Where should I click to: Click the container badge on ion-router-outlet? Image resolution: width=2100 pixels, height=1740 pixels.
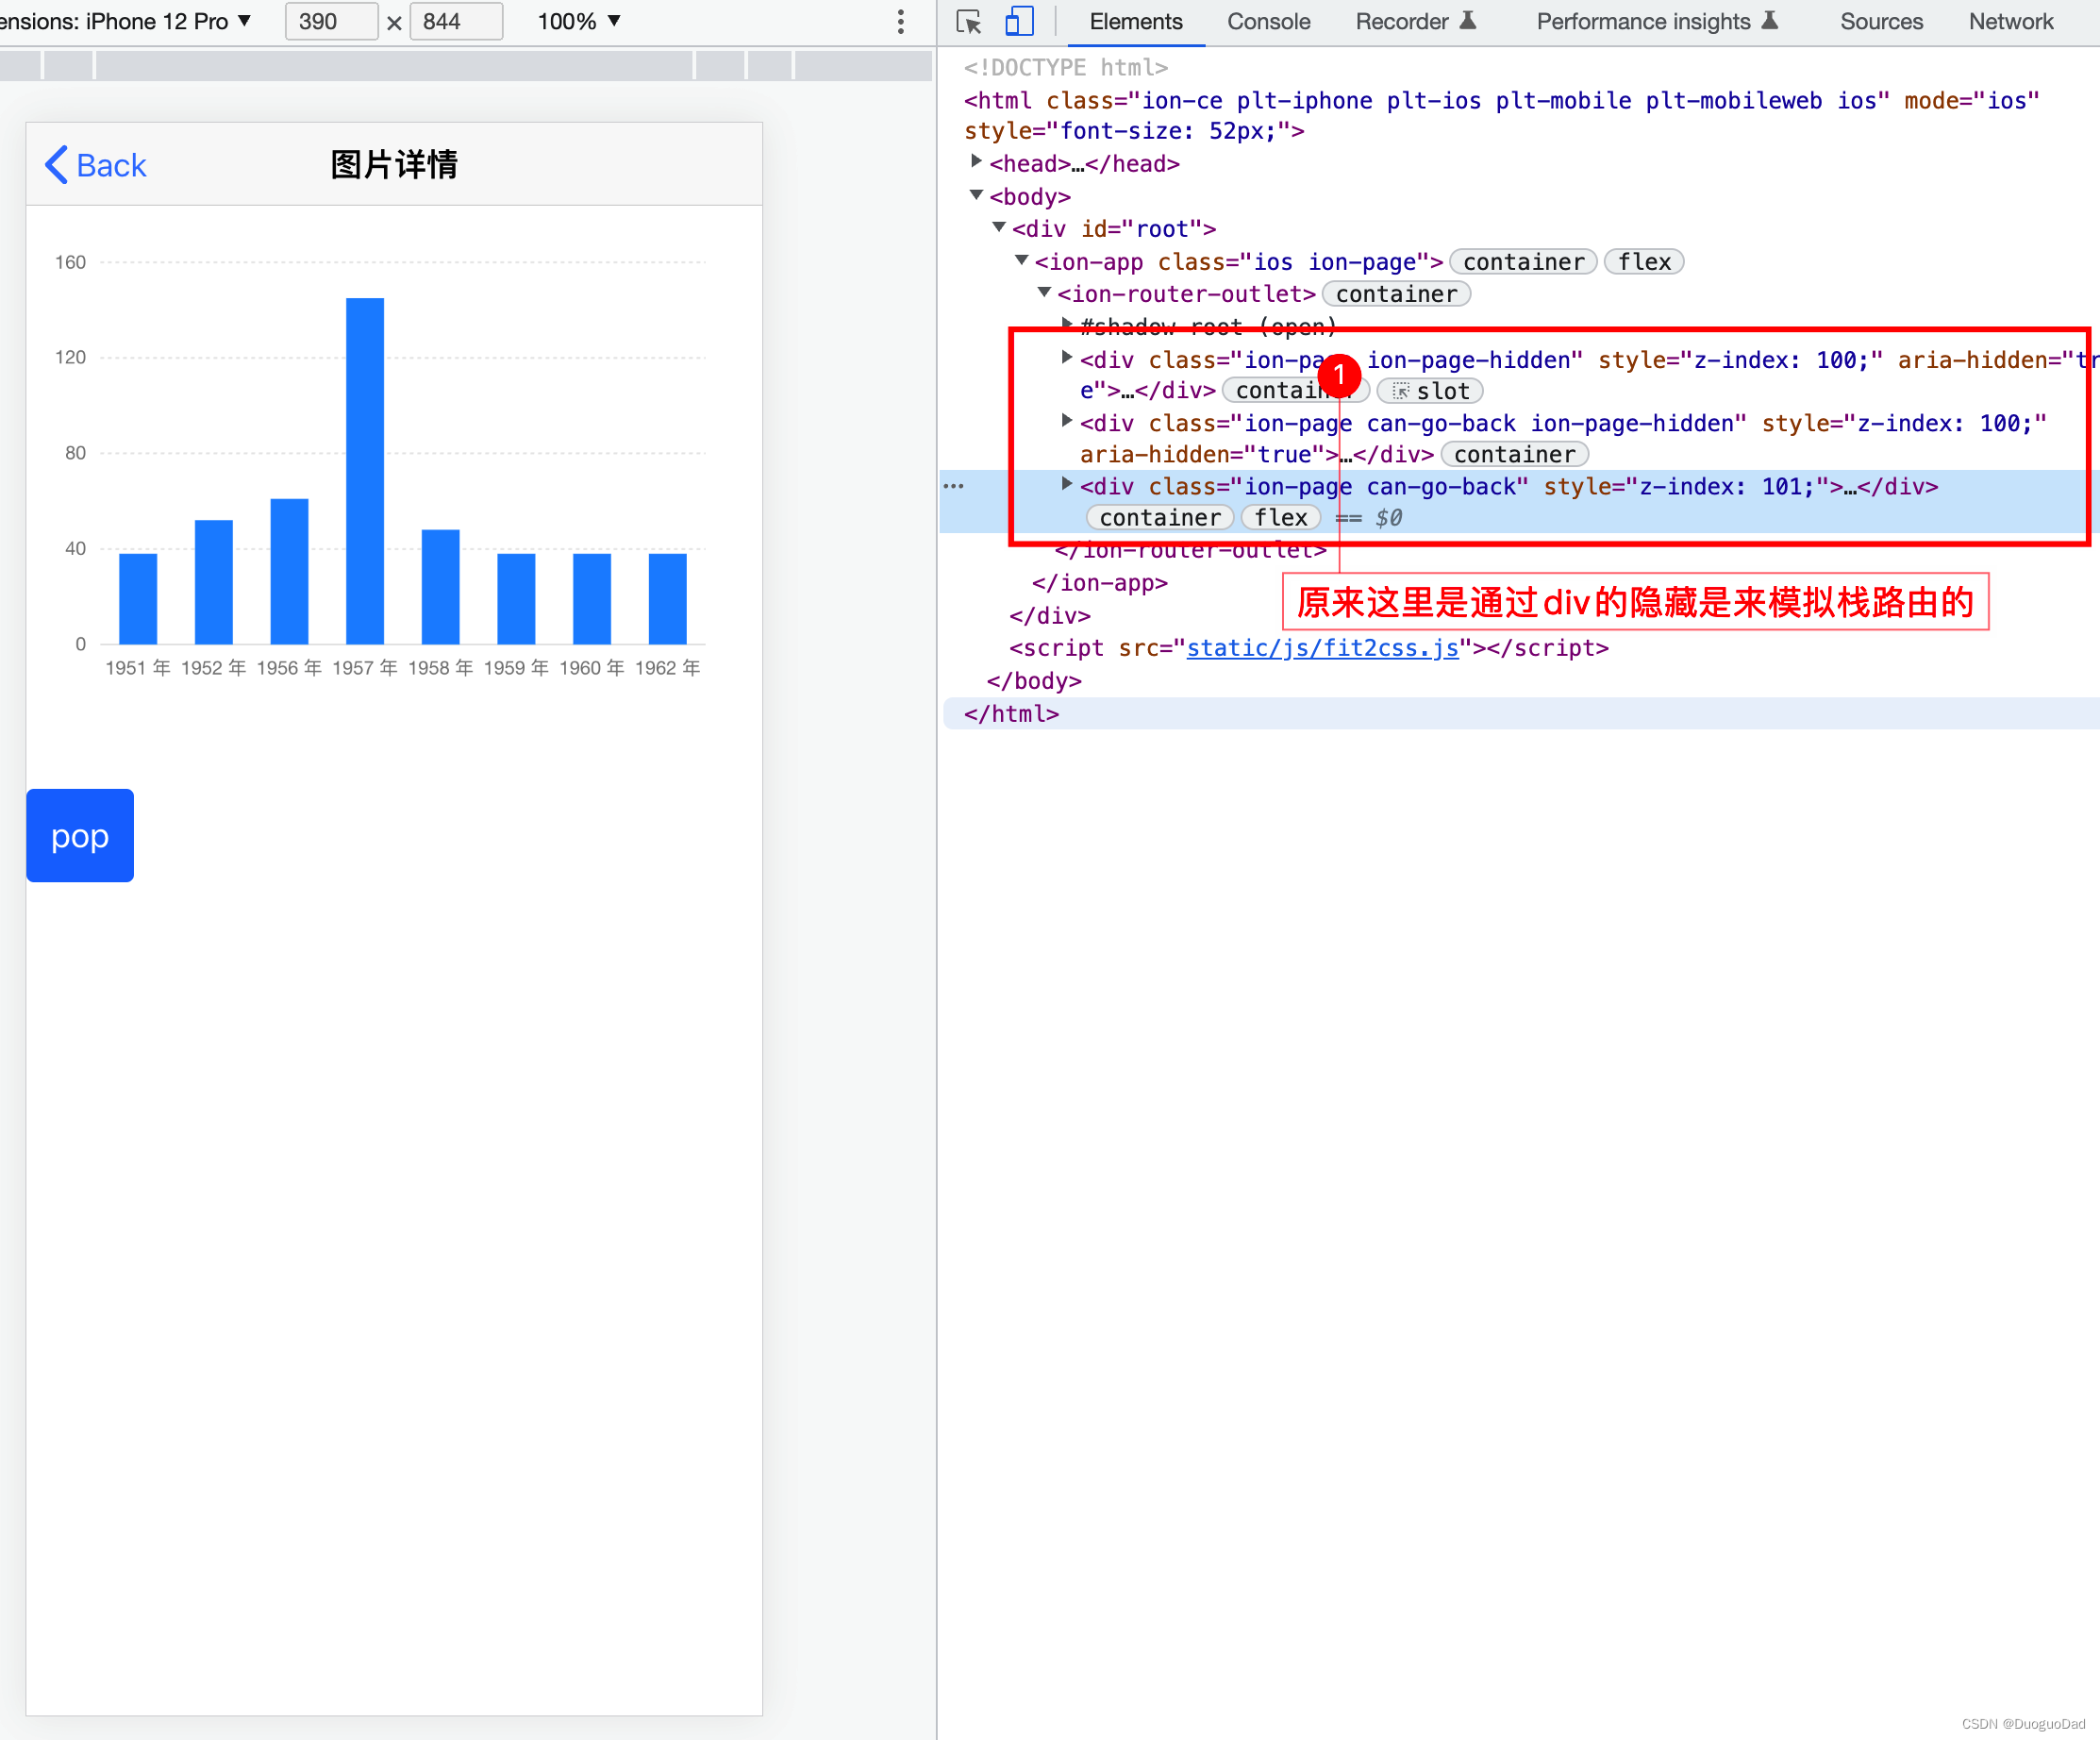(1395, 294)
